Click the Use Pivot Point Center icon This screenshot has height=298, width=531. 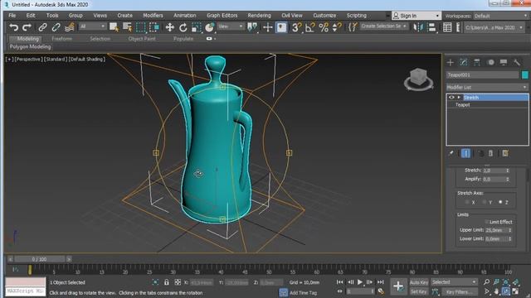252,27
